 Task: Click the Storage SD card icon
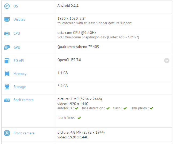tap(7, 87)
